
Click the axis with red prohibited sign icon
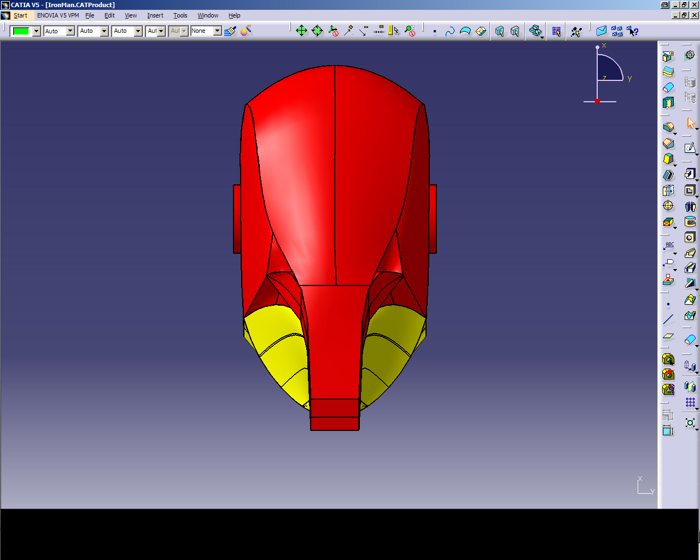pos(333,31)
